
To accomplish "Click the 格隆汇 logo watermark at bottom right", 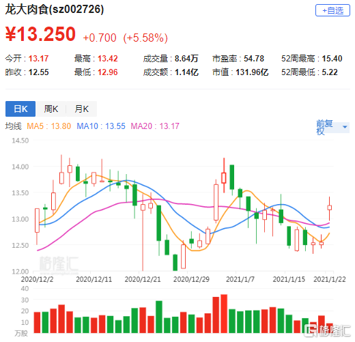I will coord(327,330).
